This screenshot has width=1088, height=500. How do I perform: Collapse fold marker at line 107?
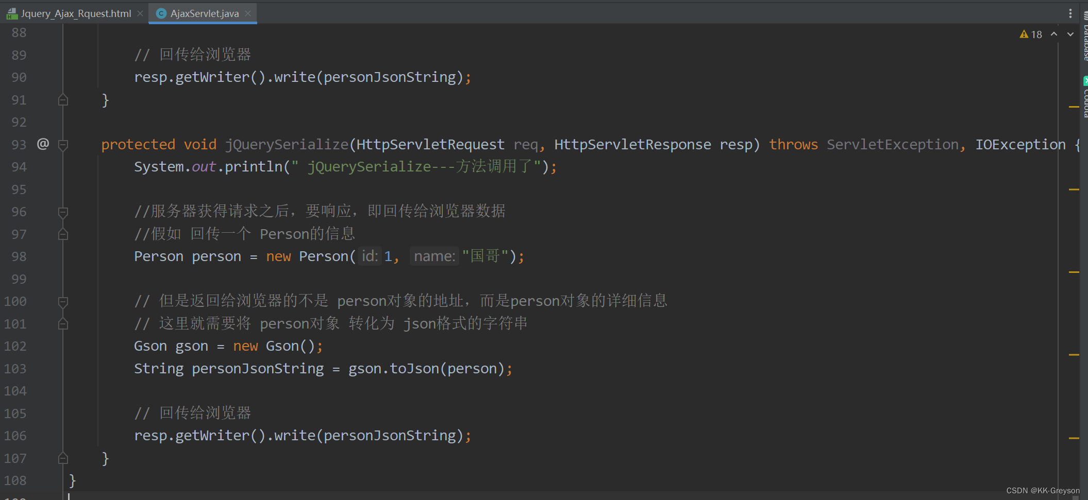pyautogui.click(x=63, y=458)
